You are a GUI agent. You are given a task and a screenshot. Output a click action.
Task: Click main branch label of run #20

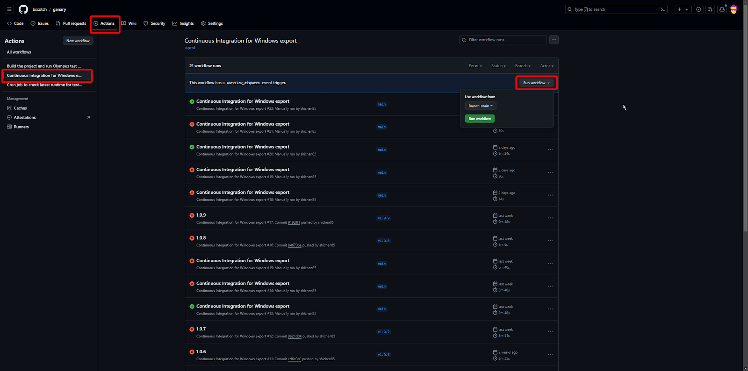click(382, 150)
